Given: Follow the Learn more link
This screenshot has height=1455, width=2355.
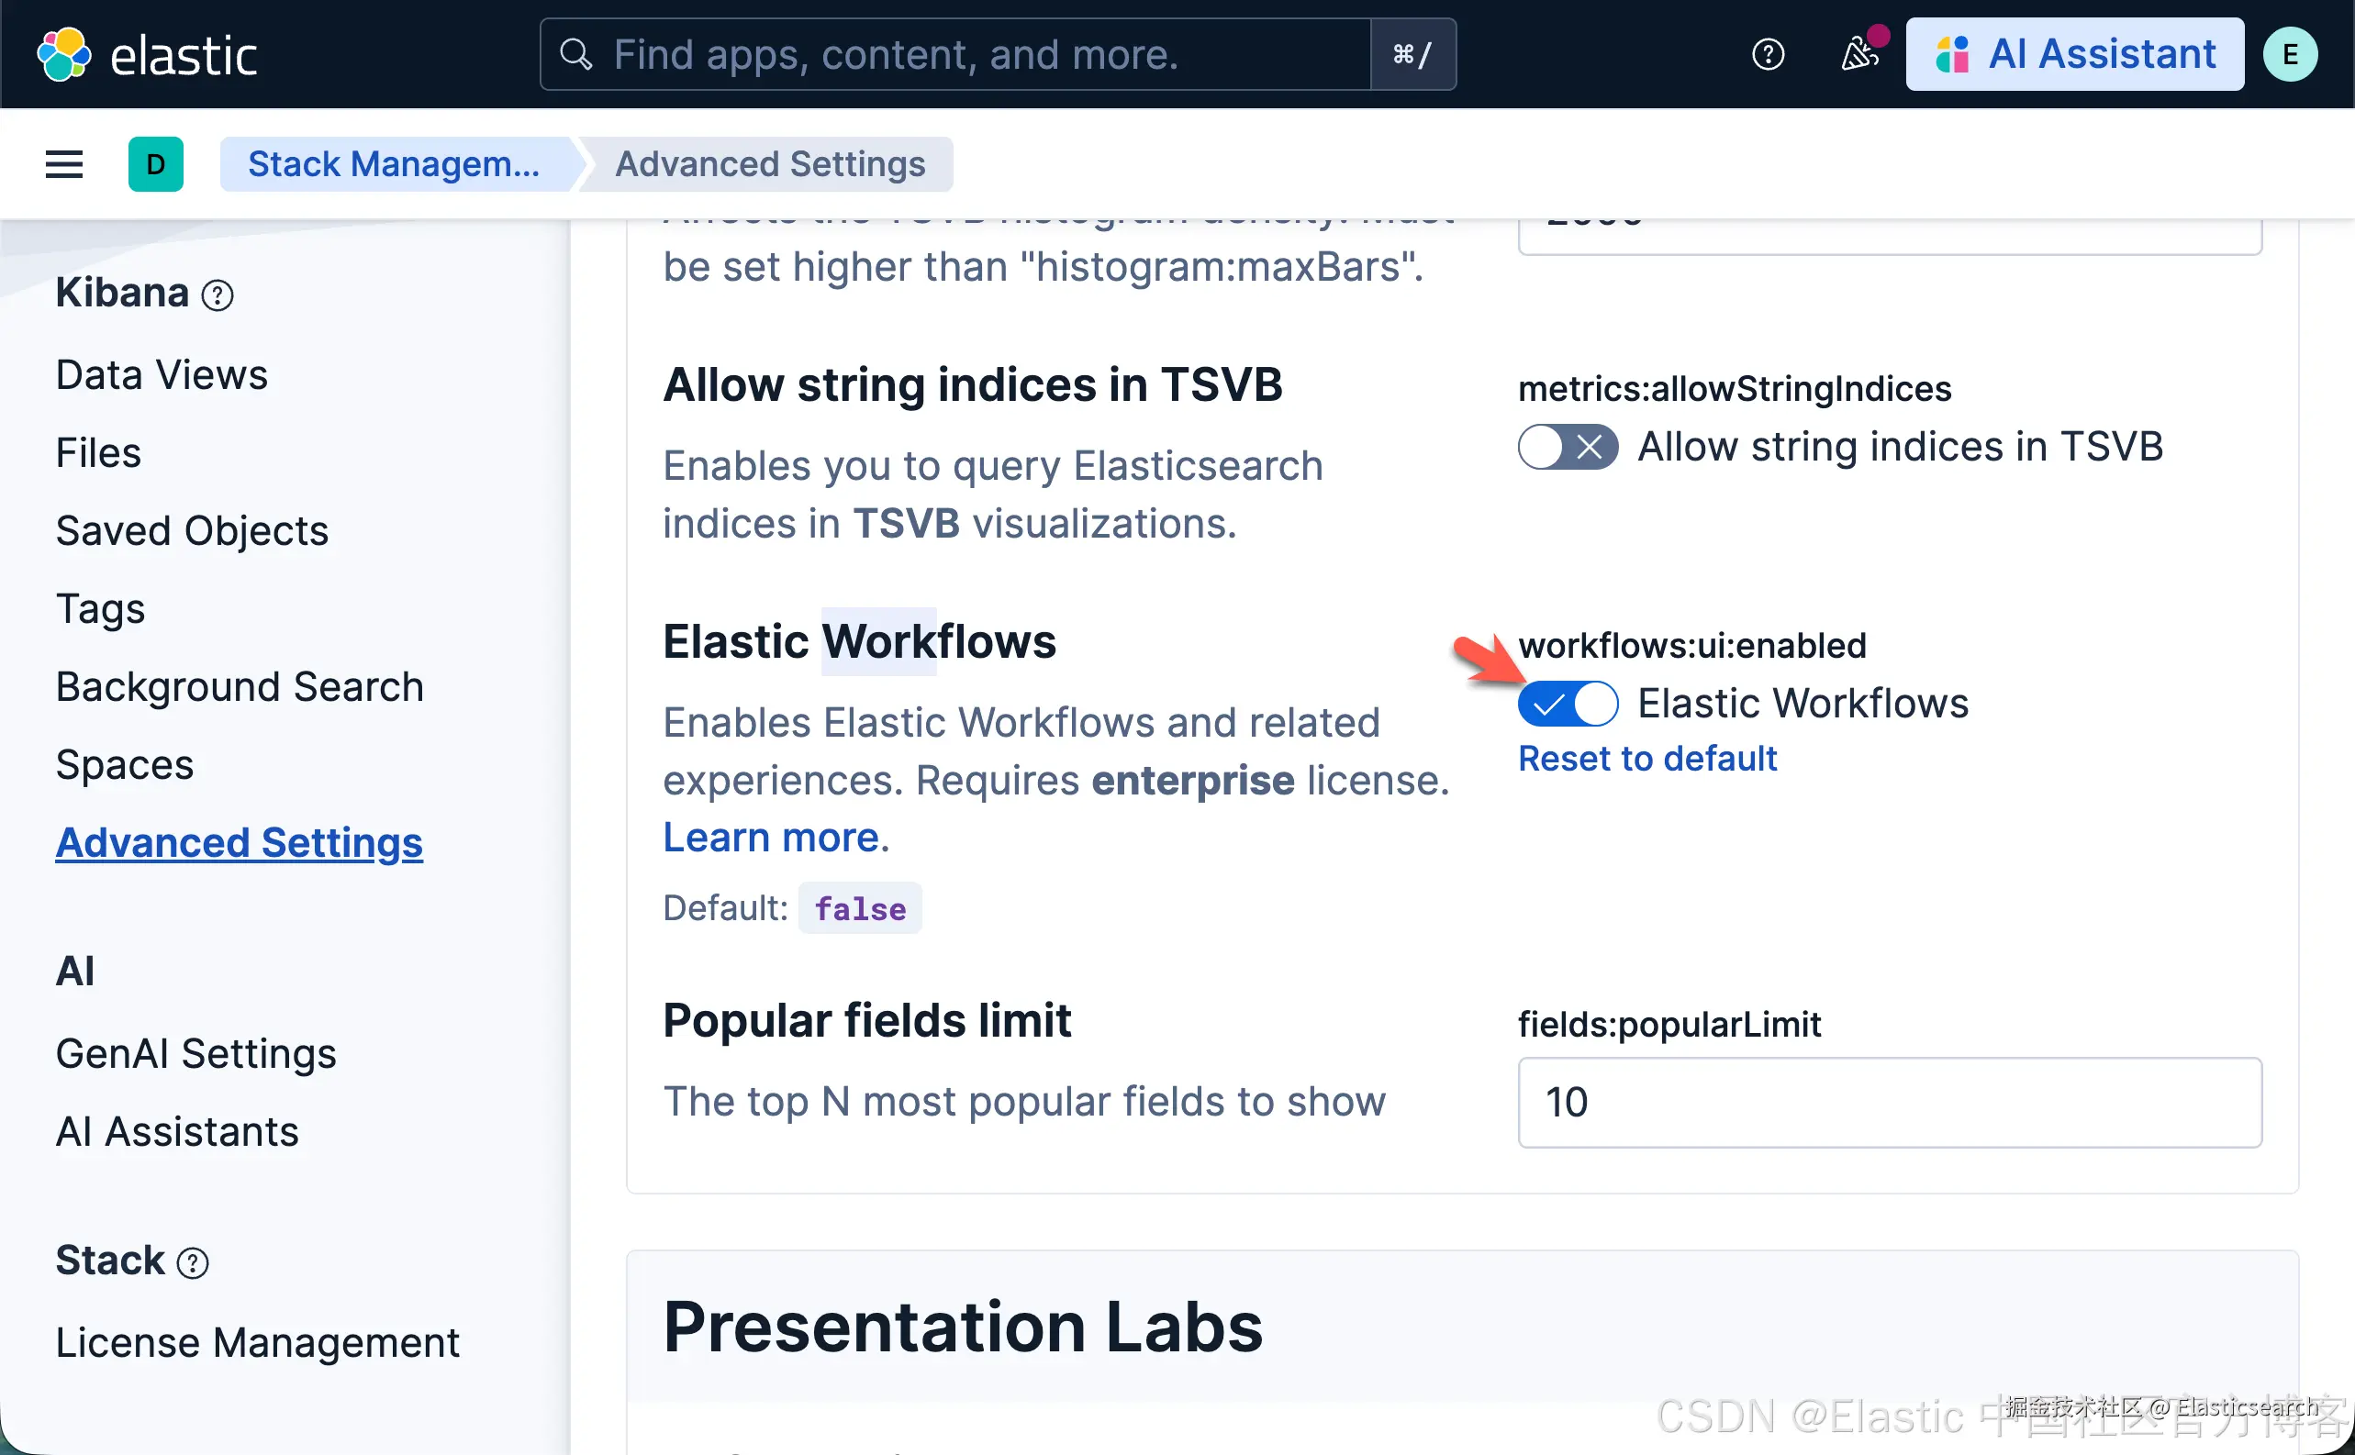Looking at the screenshot, I should tap(772, 839).
